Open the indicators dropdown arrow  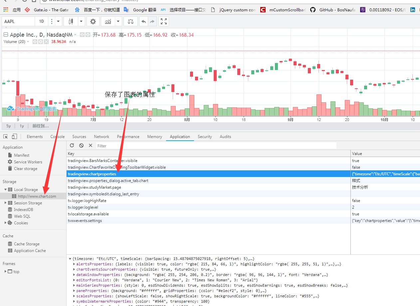[x=118, y=21]
